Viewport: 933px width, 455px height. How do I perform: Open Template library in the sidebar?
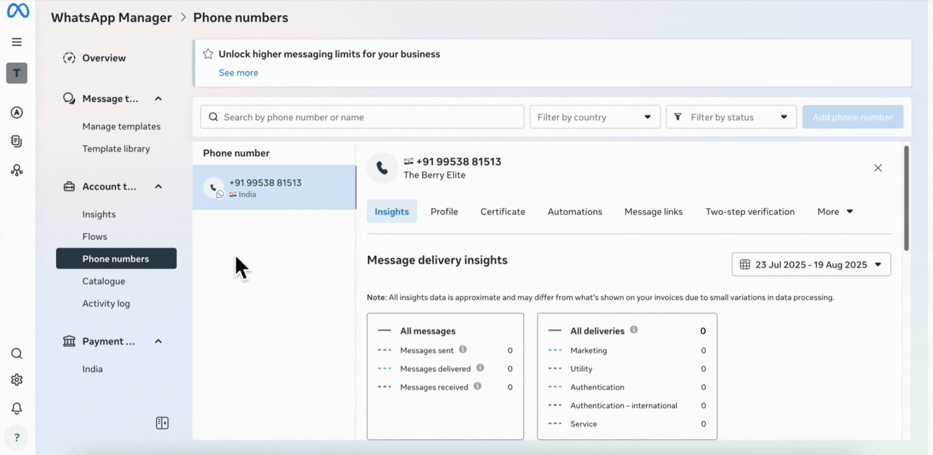pos(116,149)
